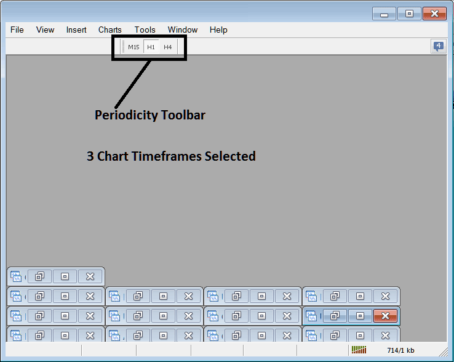Open the Charts menu
The height and width of the screenshot is (362, 454).
tap(110, 30)
